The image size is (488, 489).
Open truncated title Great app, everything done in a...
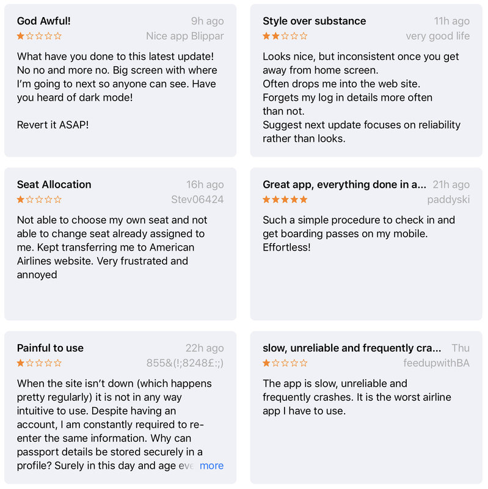(x=344, y=185)
